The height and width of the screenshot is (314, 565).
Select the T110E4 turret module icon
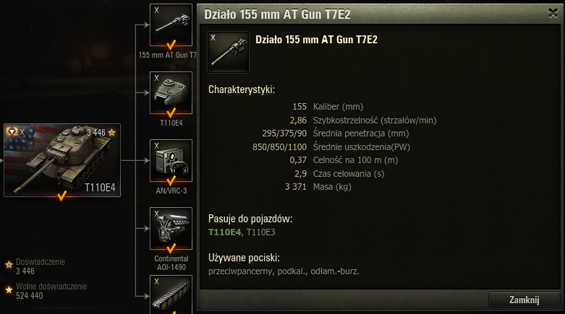click(x=171, y=93)
